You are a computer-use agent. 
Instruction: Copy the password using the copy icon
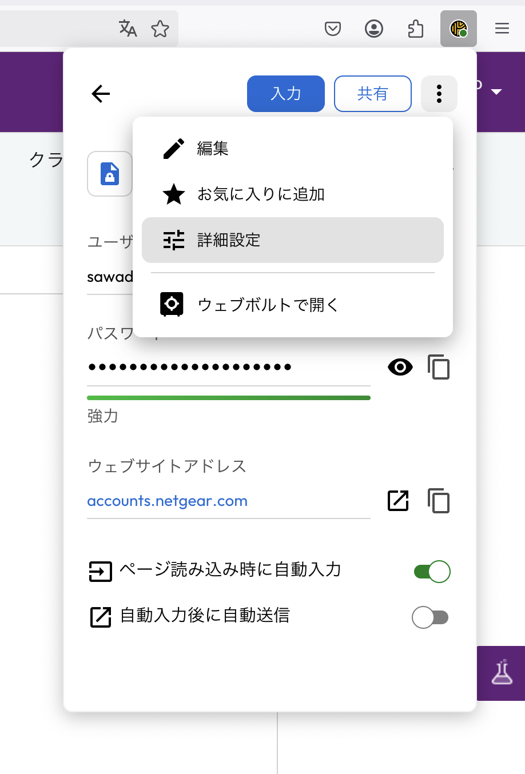(x=439, y=367)
